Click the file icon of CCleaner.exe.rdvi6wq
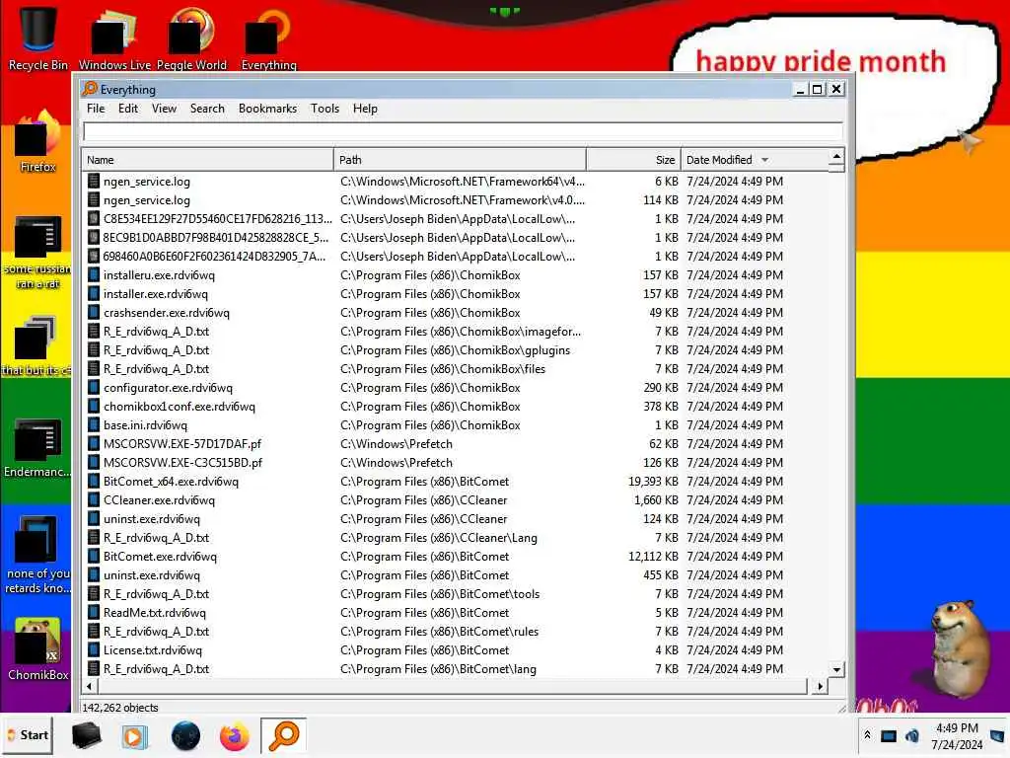Image resolution: width=1010 pixels, height=758 pixels. pos(94,500)
